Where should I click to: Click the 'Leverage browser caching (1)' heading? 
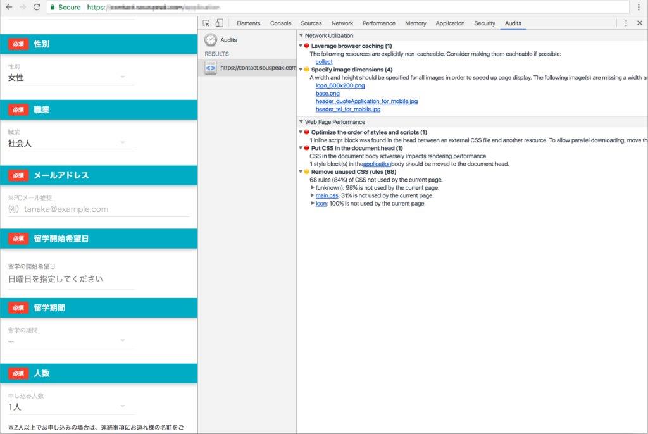(x=352, y=46)
